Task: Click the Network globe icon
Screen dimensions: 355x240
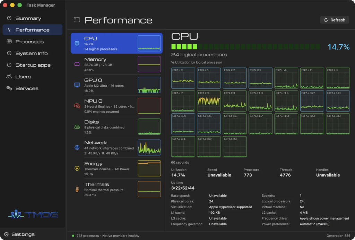Action: [x=77, y=147]
